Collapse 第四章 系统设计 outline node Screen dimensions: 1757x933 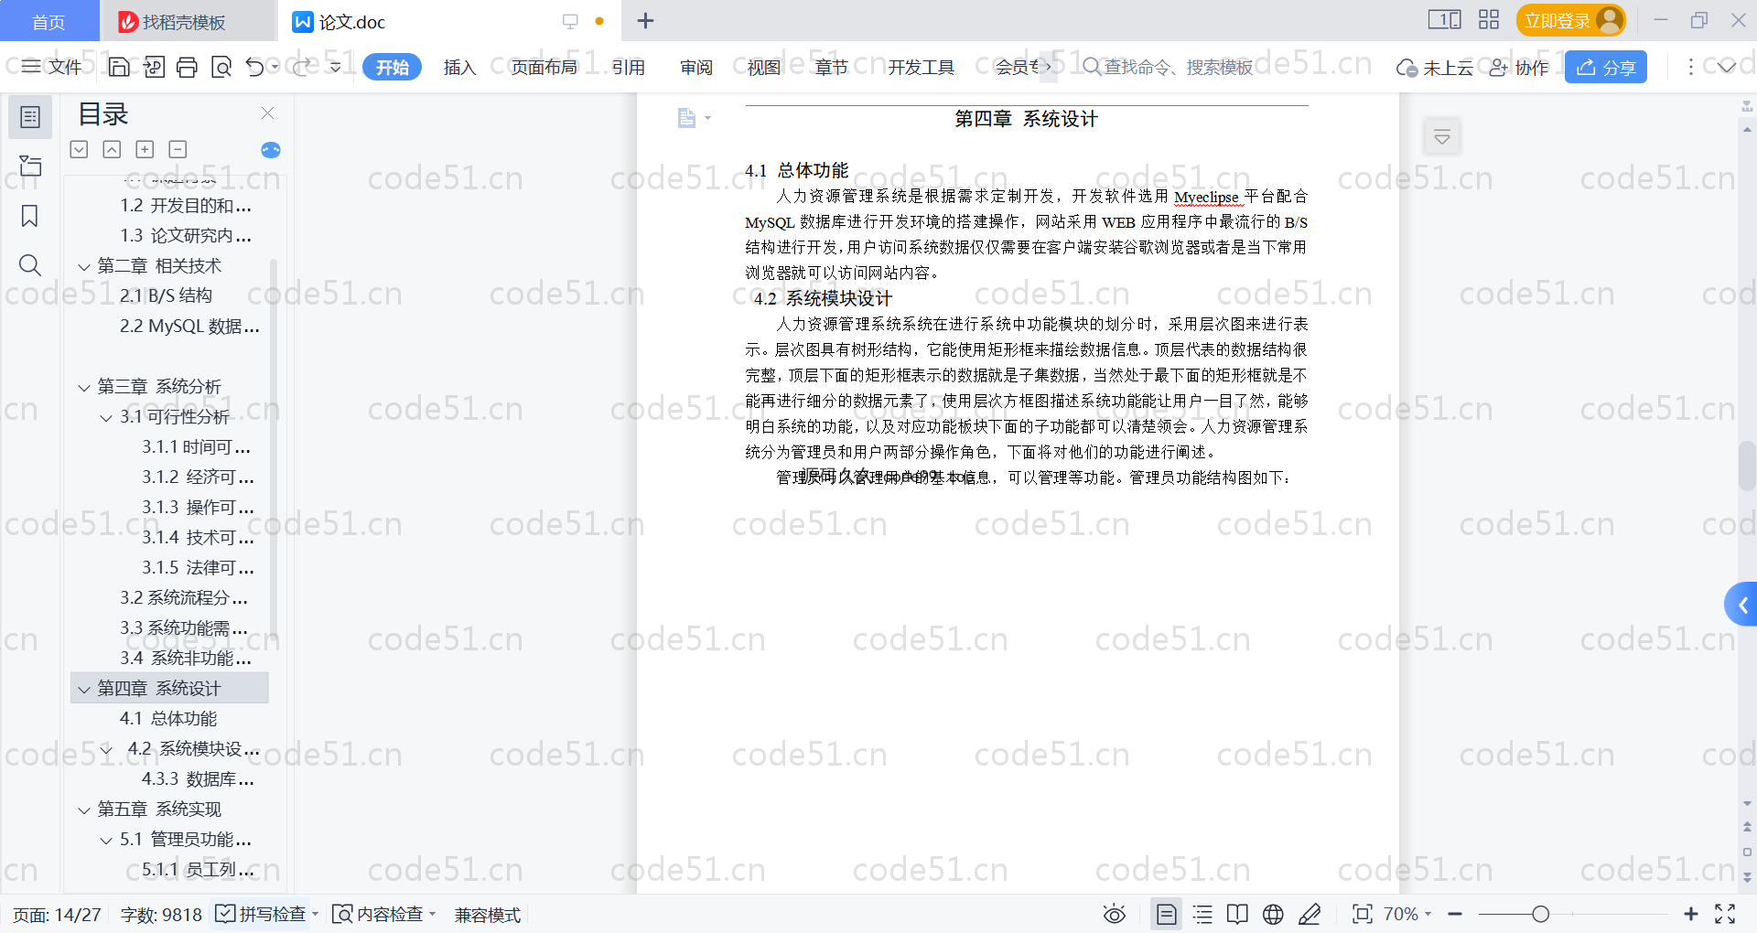(x=84, y=689)
